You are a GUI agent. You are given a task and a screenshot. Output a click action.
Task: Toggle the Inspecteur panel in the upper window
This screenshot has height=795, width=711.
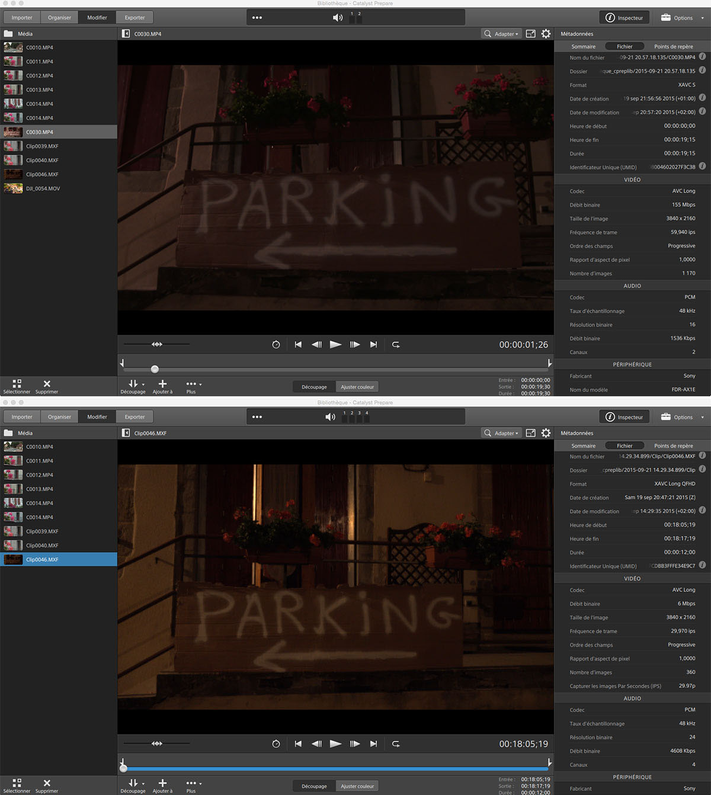coord(624,18)
